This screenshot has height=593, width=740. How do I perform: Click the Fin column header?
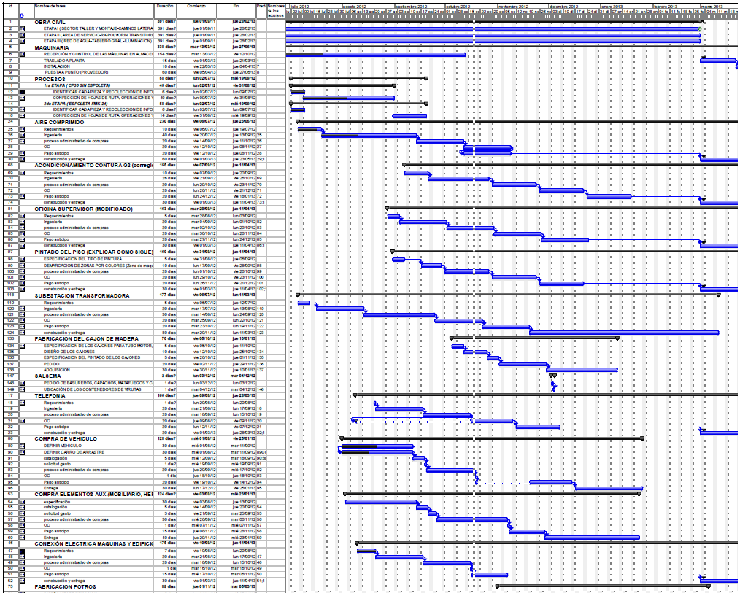click(x=236, y=5)
